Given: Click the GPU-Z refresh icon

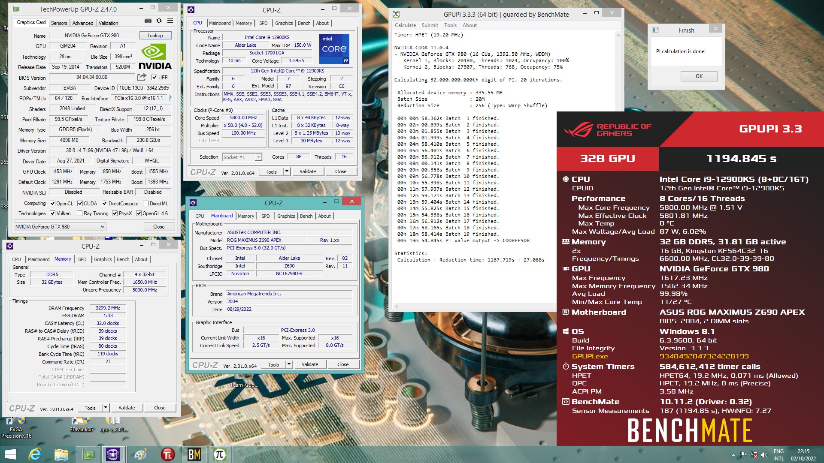Looking at the screenshot, I should coord(159,21).
